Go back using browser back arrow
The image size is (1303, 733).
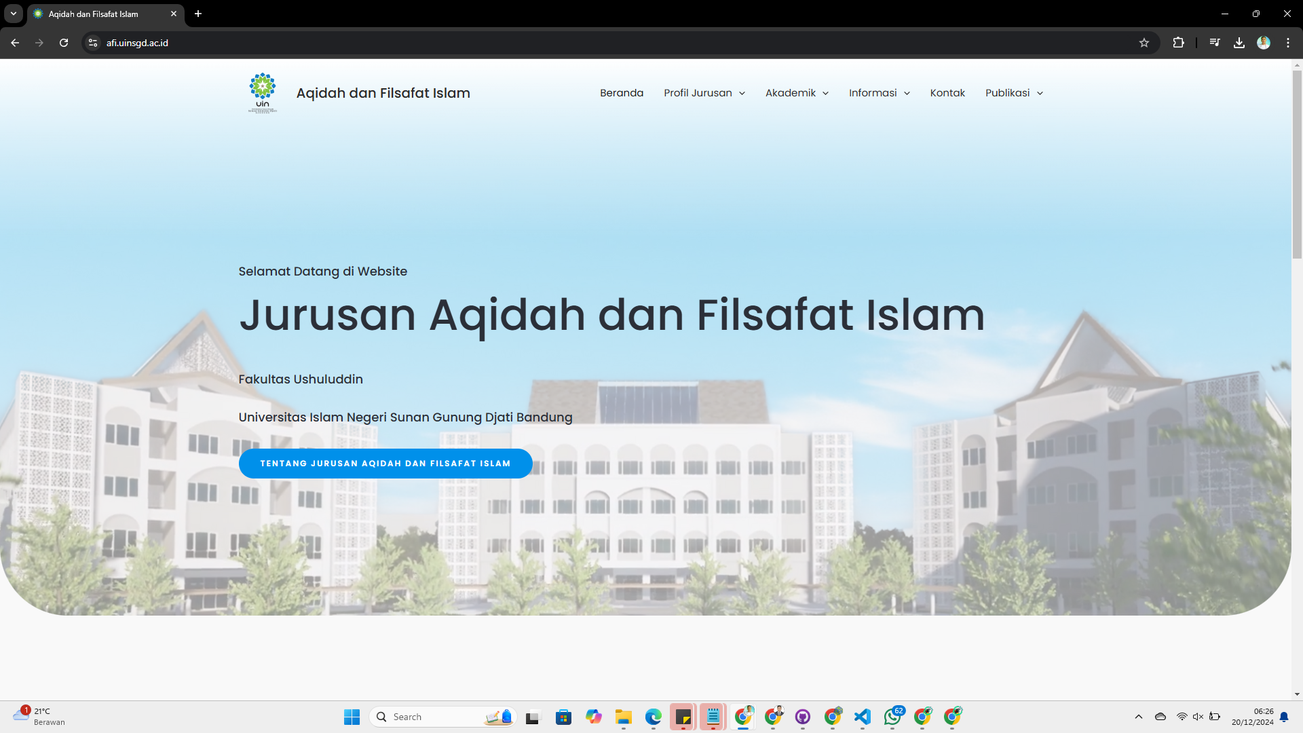(15, 43)
